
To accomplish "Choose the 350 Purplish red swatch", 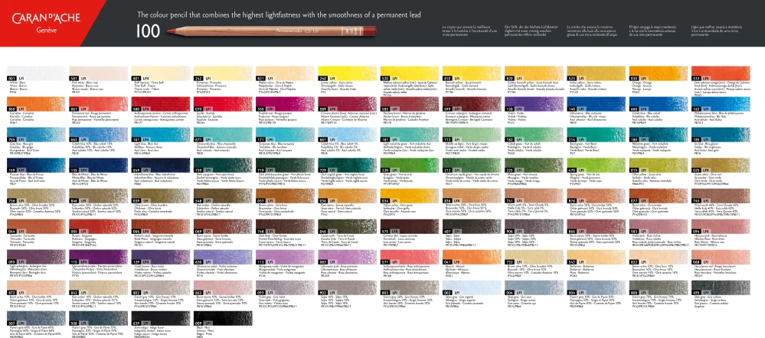I will coord(286,104).
